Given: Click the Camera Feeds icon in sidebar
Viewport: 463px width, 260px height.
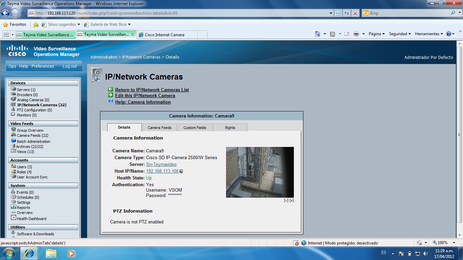Looking at the screenshot, I should (x=14, y=135).
